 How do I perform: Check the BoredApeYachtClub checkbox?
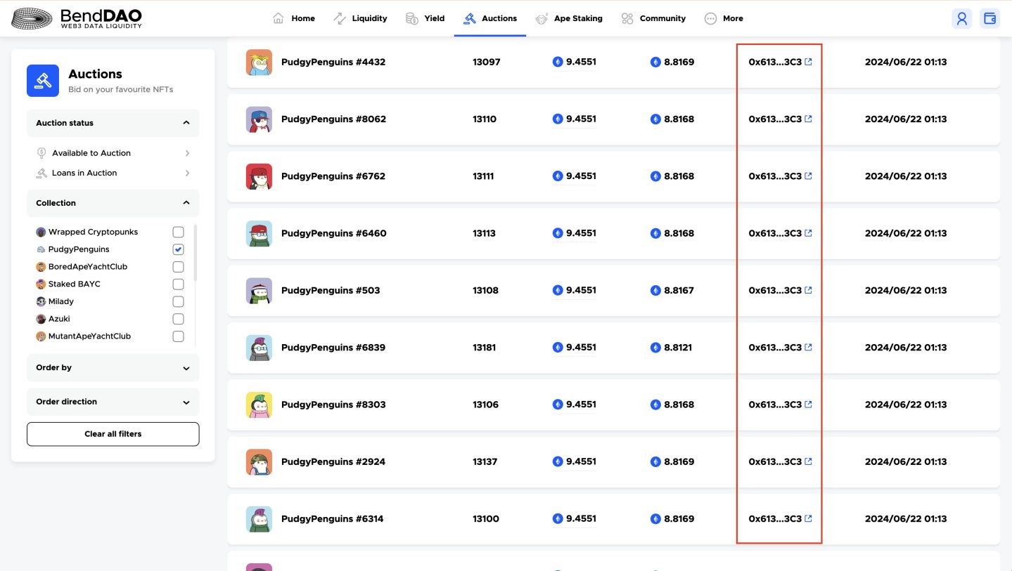(178, 267)
